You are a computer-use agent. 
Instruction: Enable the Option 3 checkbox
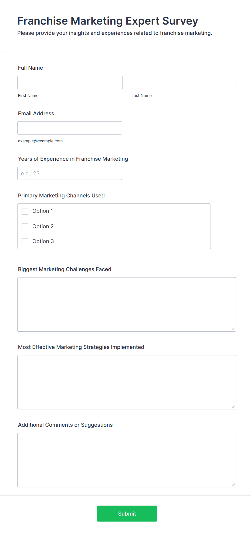click(25, 241)
